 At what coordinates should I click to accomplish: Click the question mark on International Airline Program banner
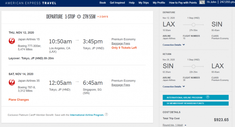[x=208, y=97]
